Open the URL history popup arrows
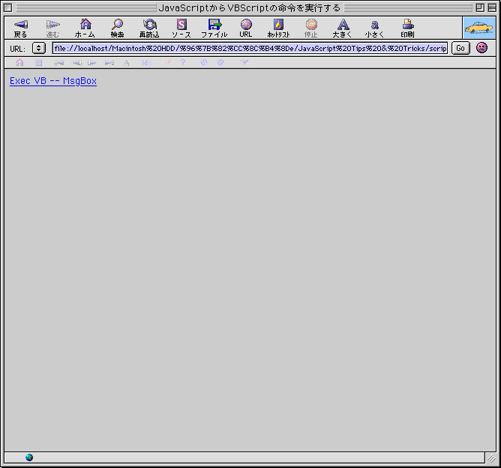The height and width of the screenshot is (468, 501). click(39, 48)
